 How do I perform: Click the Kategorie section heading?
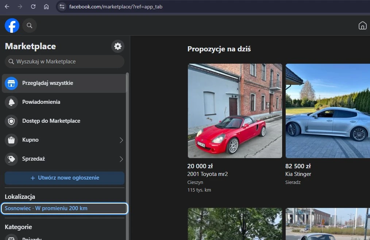click(18, 227)
